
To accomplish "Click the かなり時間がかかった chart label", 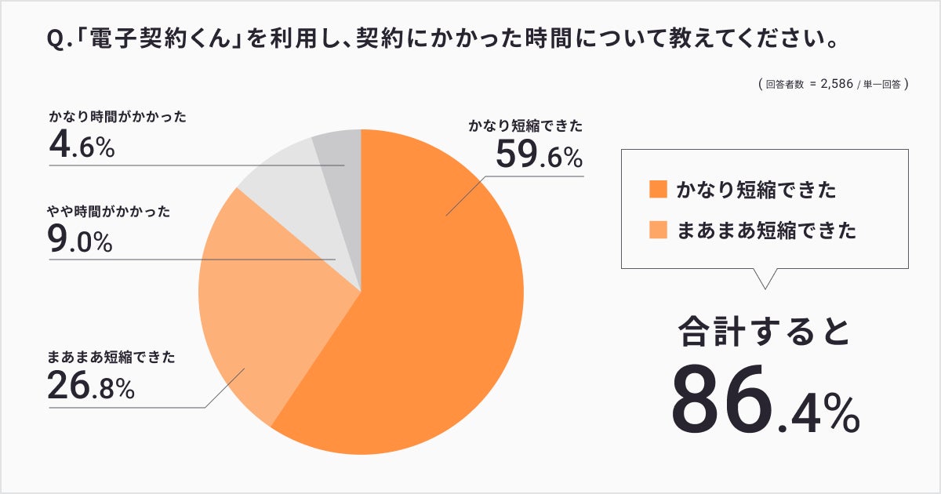I will tap(118, 118).
